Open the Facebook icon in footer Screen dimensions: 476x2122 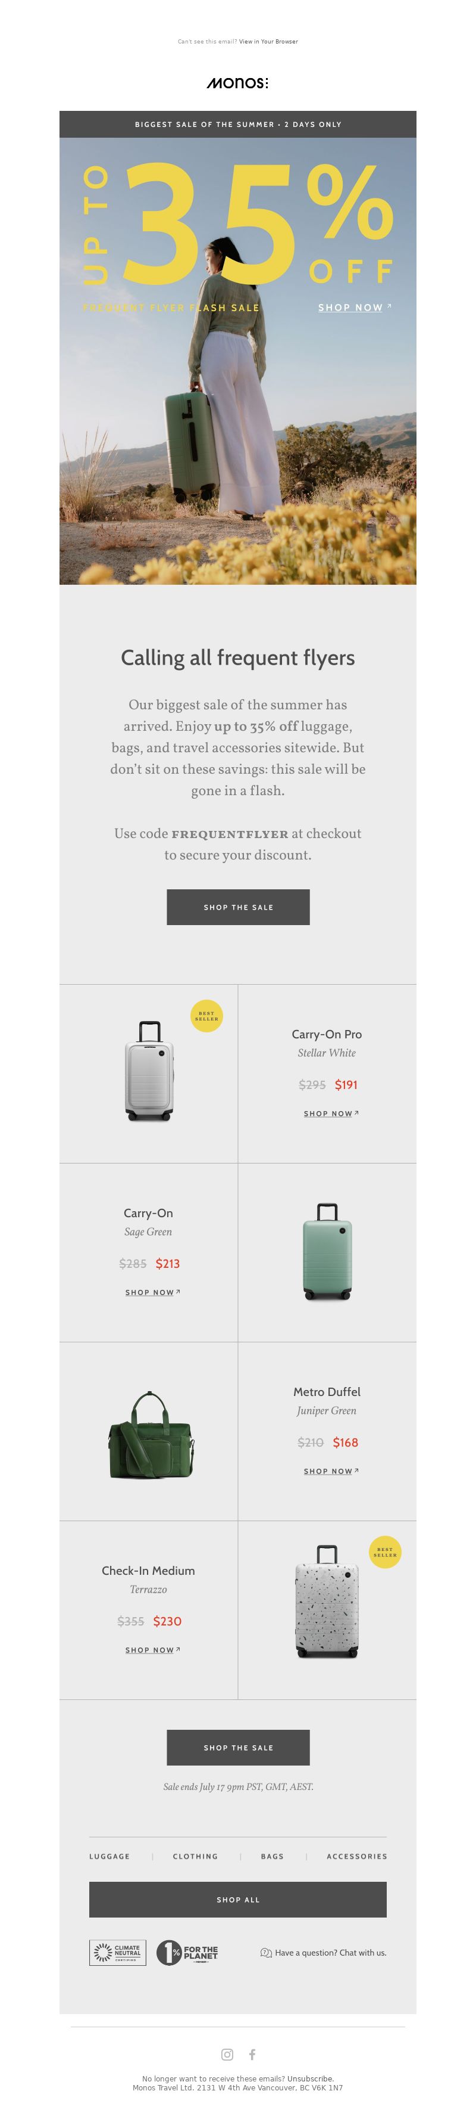(252, 2055)
